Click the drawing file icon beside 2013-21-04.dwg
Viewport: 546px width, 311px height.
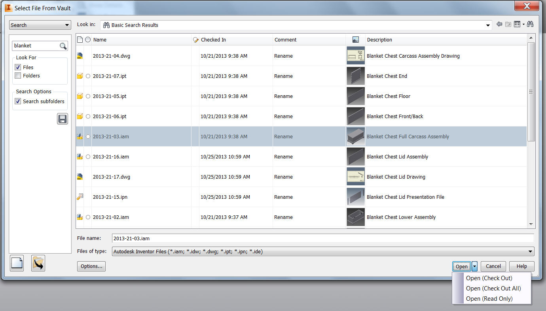tap(80, 56)
